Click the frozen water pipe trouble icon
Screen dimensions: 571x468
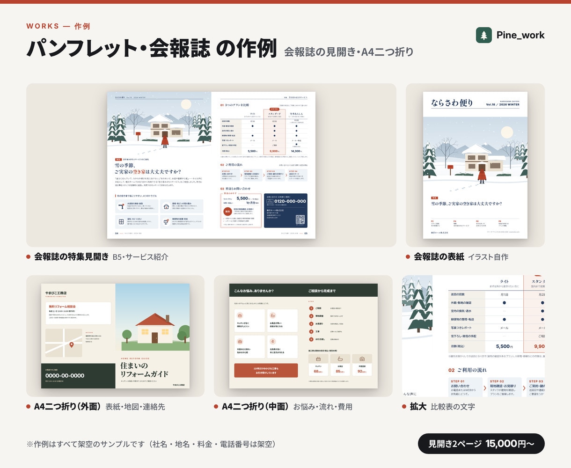121,206
